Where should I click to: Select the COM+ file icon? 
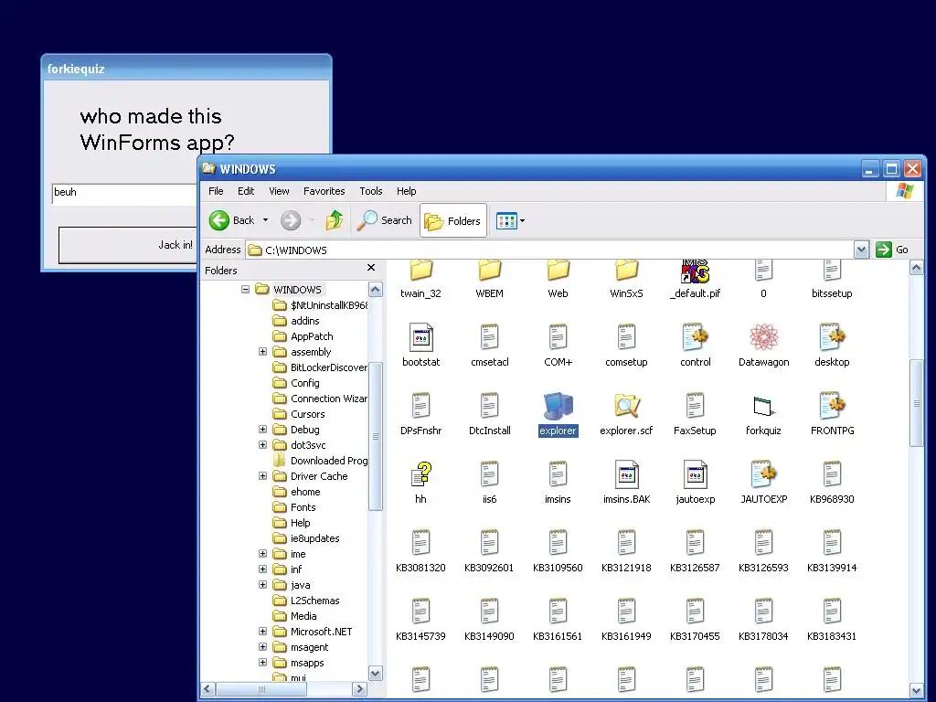[x=558, y=337]
